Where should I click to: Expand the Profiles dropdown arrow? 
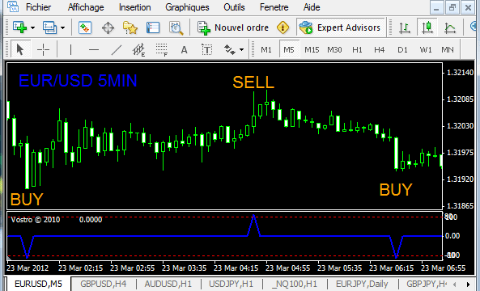click(x=63, y=27)
